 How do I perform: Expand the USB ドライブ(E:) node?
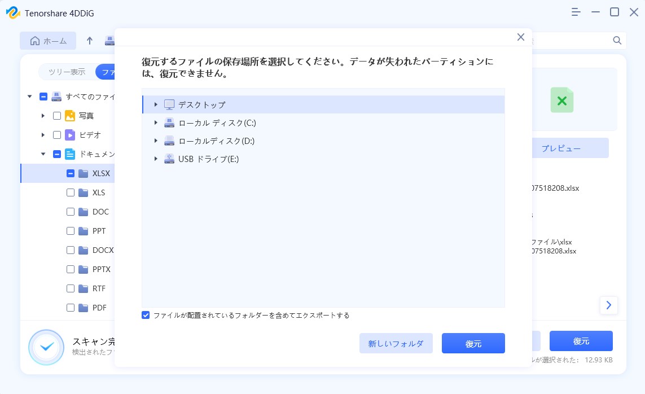pos(156,159)
